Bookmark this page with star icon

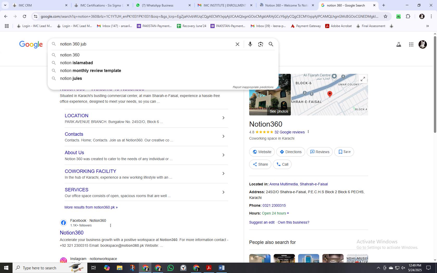[385, 16]
